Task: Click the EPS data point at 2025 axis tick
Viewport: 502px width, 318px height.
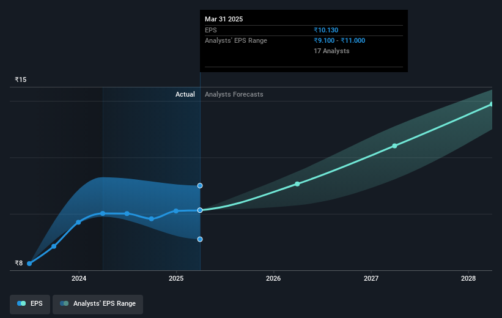Action: click(x=176, y=211)
